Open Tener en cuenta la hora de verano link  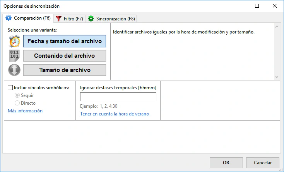tap(115, 114)
